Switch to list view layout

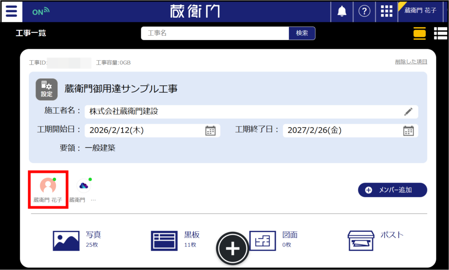[x=440, y=33]
